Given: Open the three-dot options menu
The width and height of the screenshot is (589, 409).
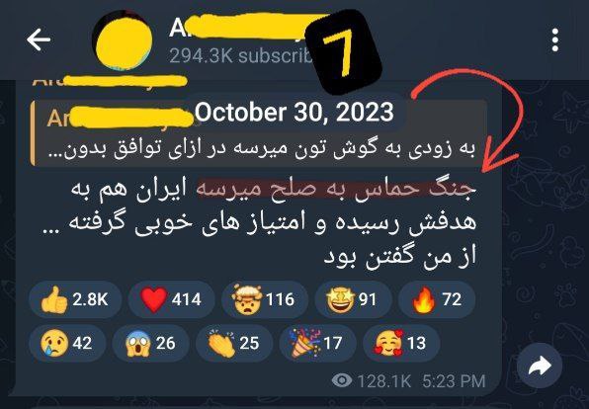Looking at the screenshot, I should [554, 40].
